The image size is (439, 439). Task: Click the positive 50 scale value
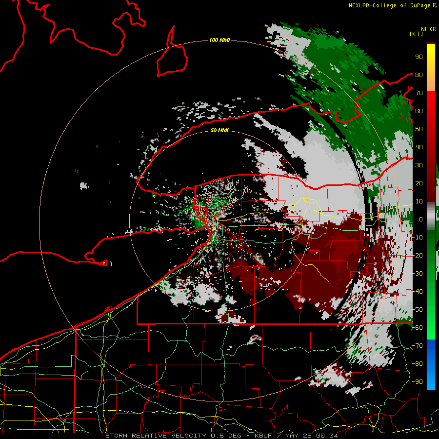pyautogui.click(x=419, y=129)
